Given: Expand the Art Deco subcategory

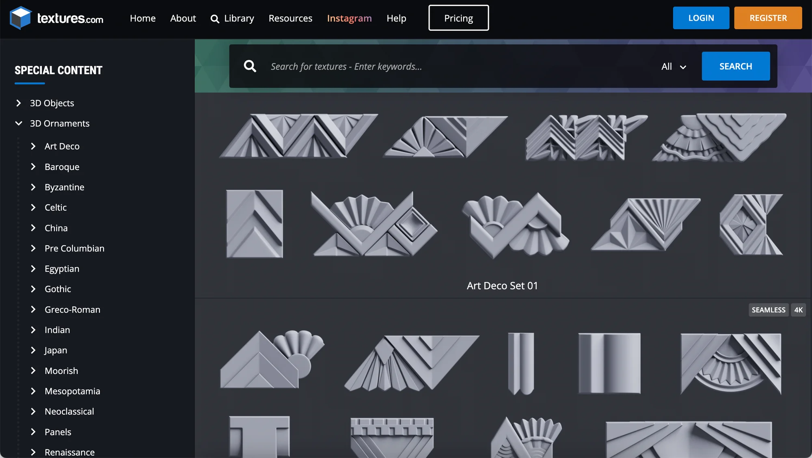Looking at the screenshot, I should [x=33, y=146].
